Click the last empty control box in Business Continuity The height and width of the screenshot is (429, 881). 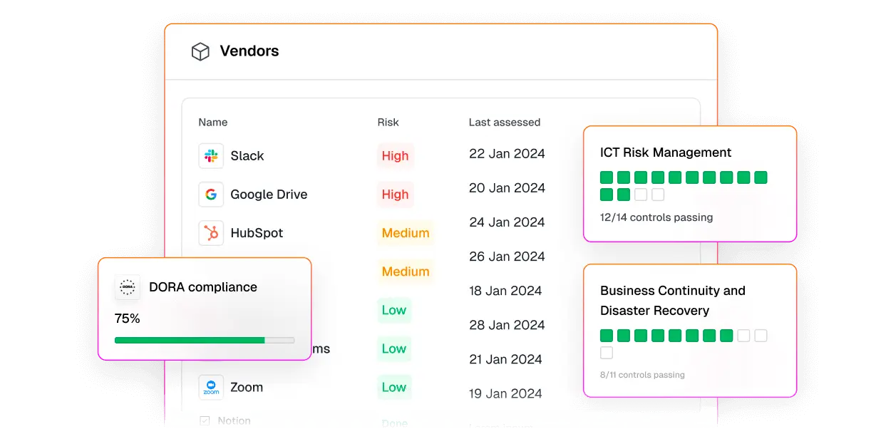[607, 353]
